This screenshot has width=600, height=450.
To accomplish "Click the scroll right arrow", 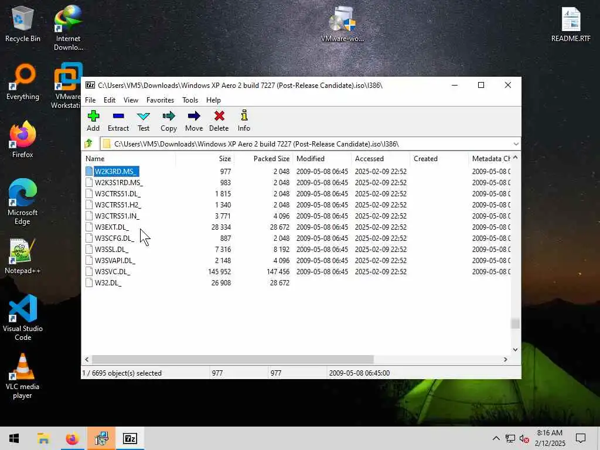I will click(x=506, y=359).
